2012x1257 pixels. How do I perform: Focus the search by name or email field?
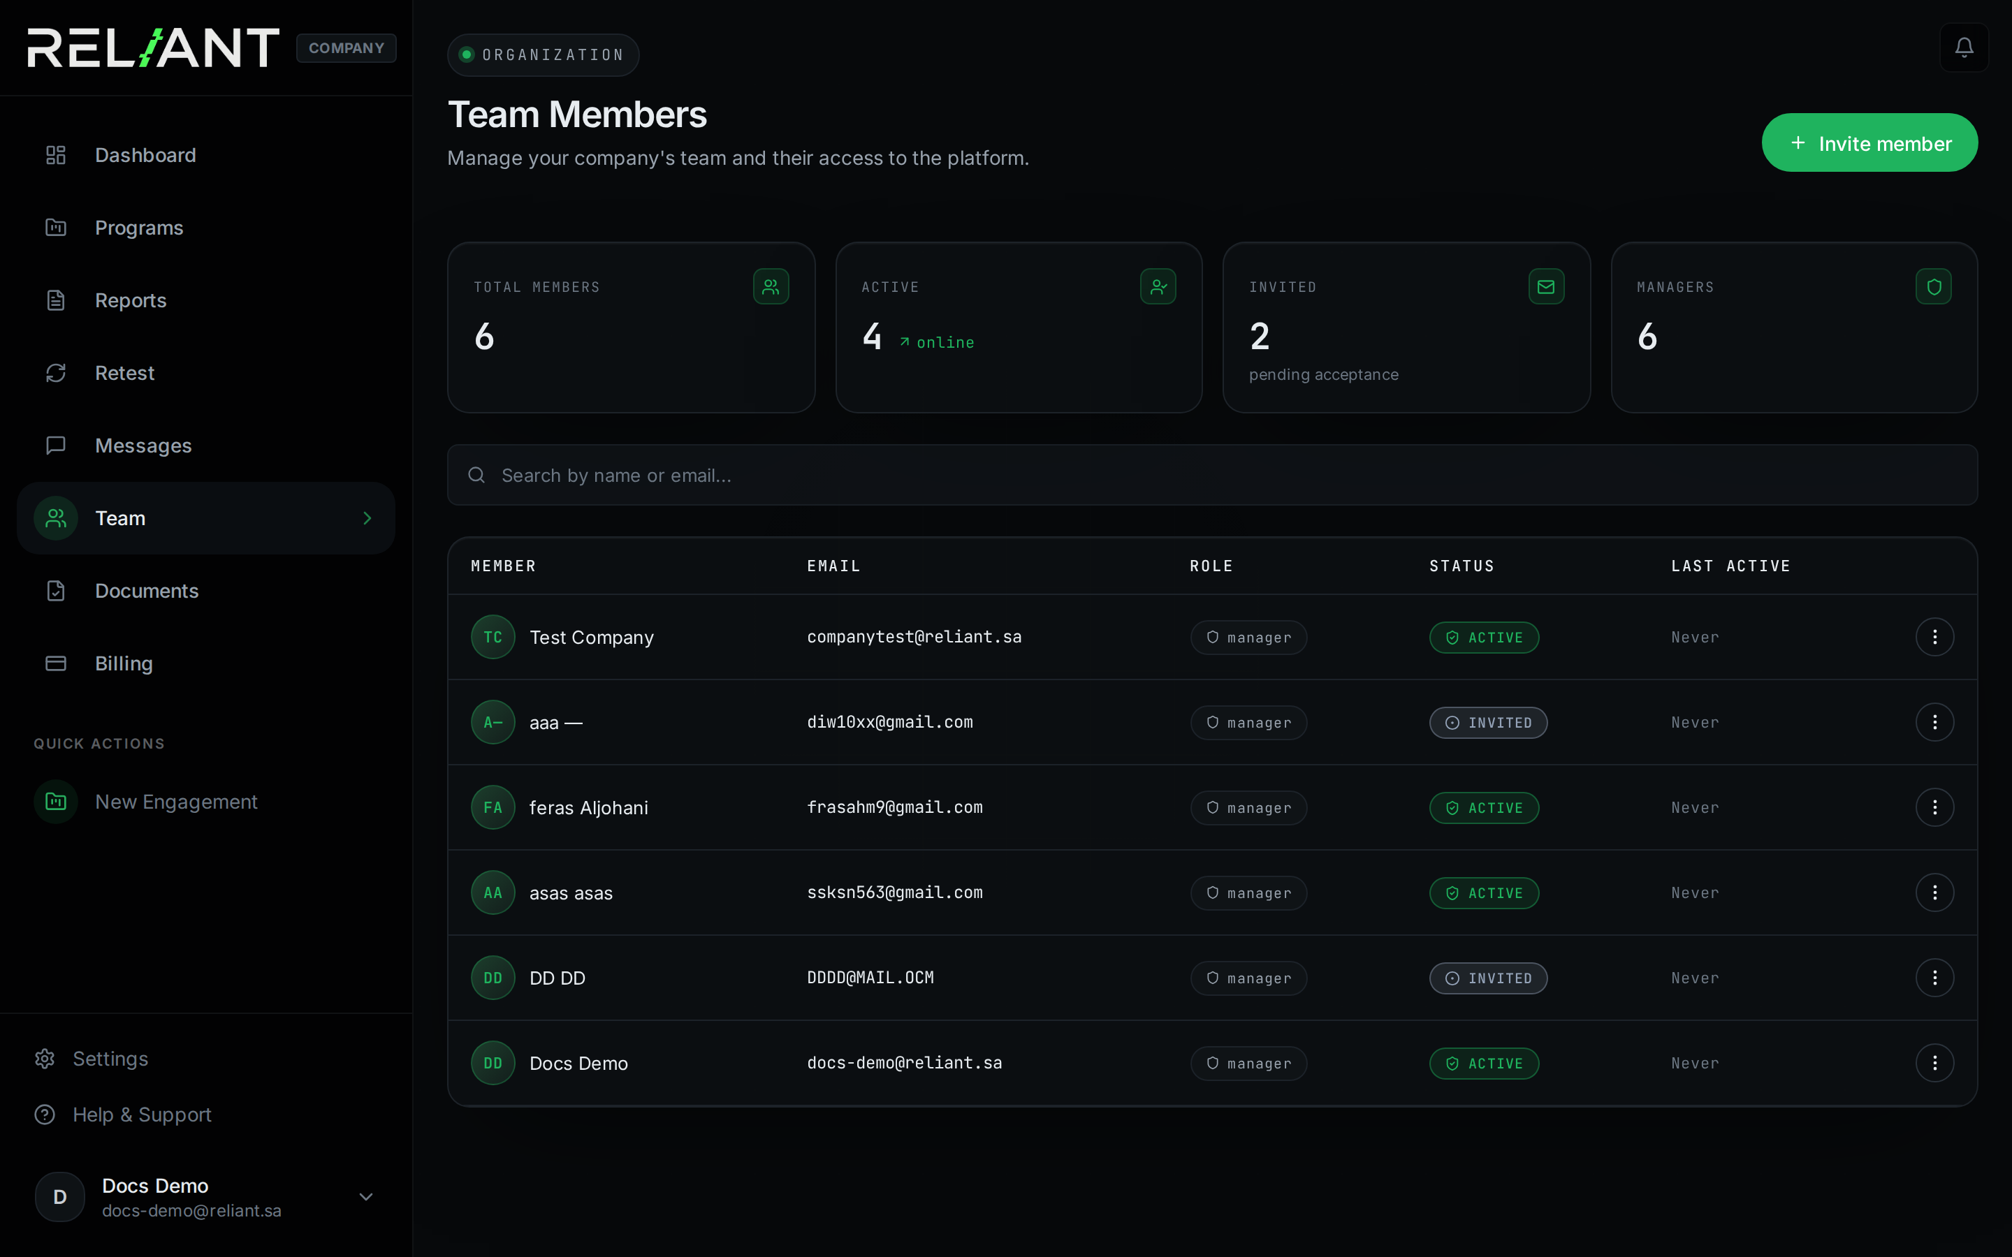1212,475
